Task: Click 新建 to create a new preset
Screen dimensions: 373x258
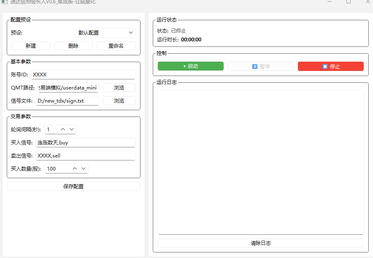Action: 31,46
